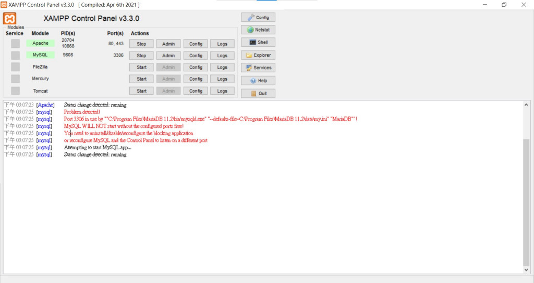Stop the Apache module

[x=141, y=44]
